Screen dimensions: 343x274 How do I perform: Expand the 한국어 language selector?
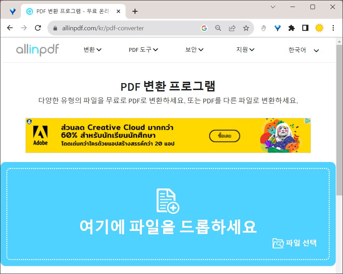(302, 50)
